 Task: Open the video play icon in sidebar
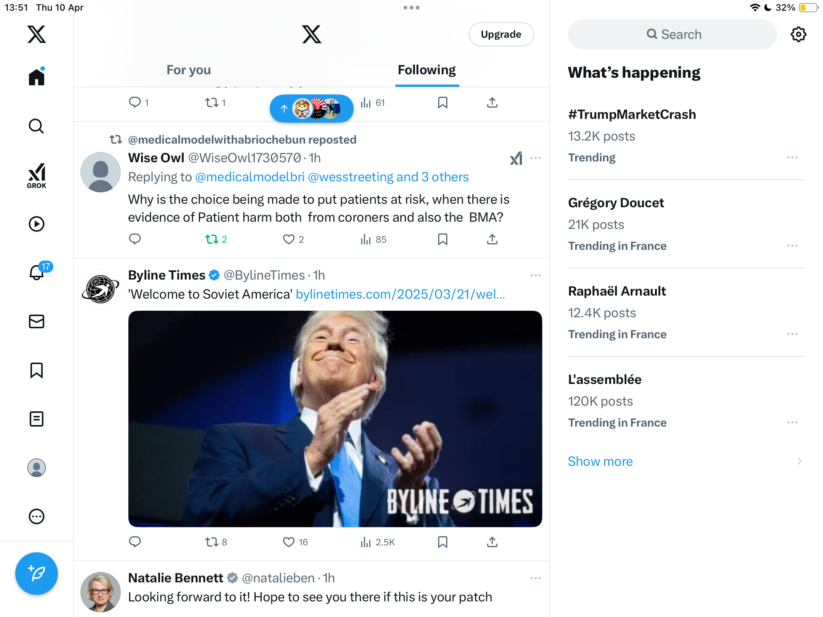point(37,224)
